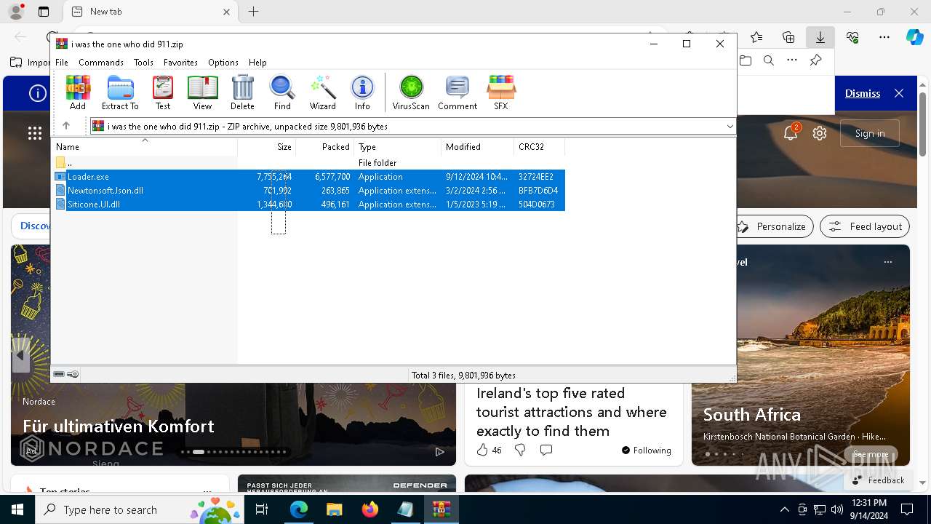931x524 pixels.
Task: Click the Sign in button
Action: (870, 133)
